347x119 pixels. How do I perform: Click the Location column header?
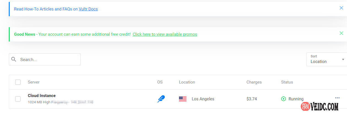tap(187, 82)
